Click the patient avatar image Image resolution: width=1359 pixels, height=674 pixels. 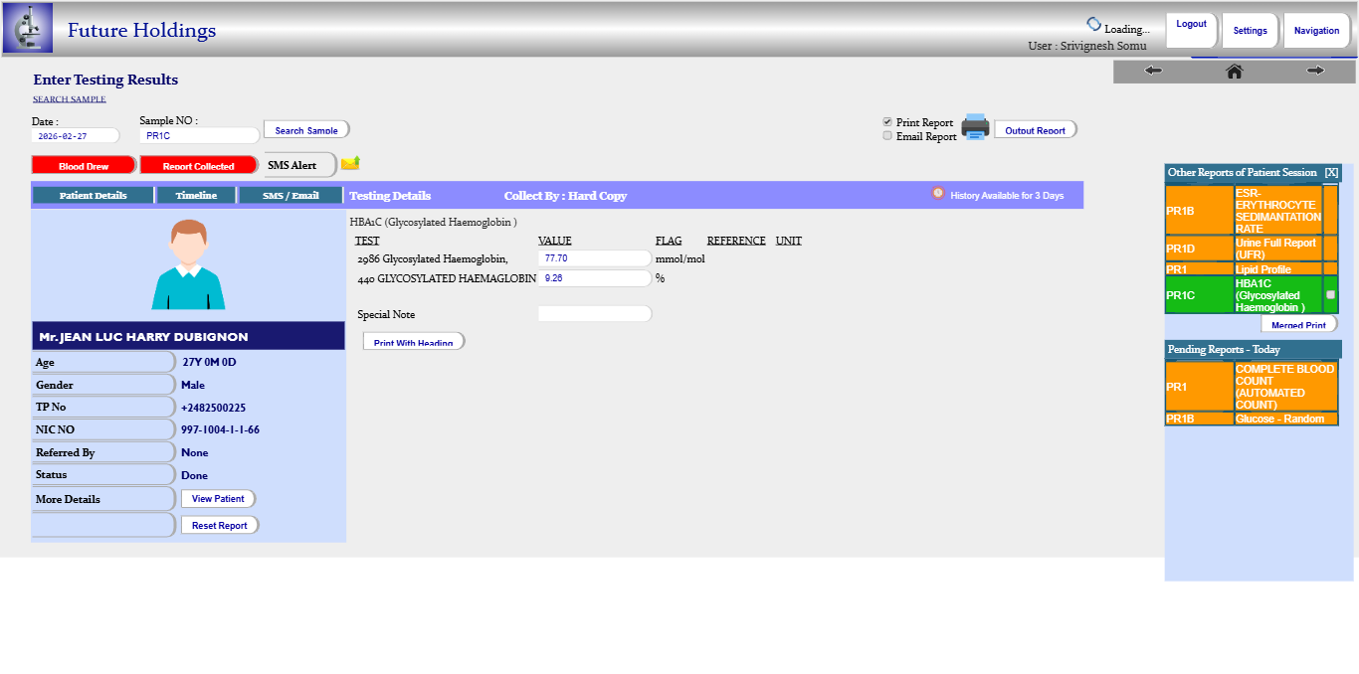[188, 264]
